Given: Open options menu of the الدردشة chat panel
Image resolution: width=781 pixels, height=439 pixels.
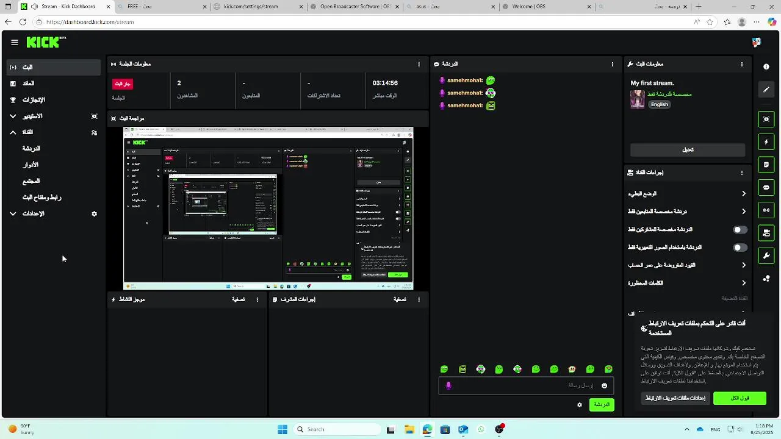Looking at the screenshot, I should coord(613,64).
